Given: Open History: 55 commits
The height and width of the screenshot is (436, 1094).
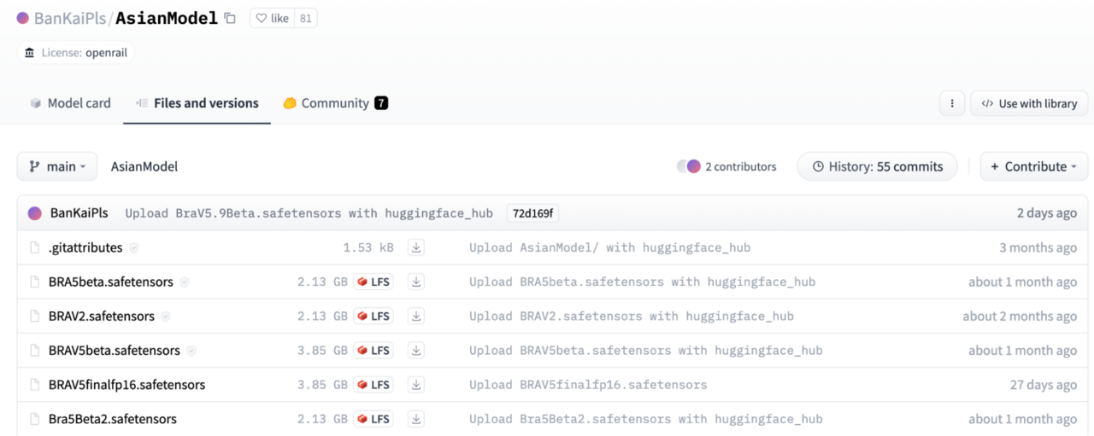Looking at the screenshot, I should point(878,166).
